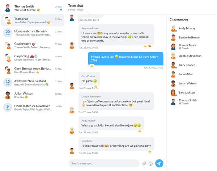217x171 pixels.
Task: Click the blue send message button
Action: (159, 163)
